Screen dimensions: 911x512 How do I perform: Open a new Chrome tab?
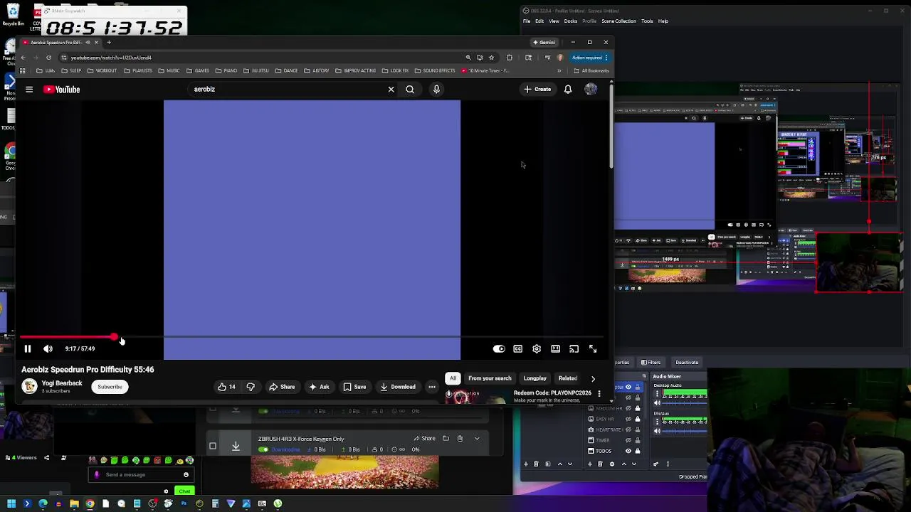point(109,42)
